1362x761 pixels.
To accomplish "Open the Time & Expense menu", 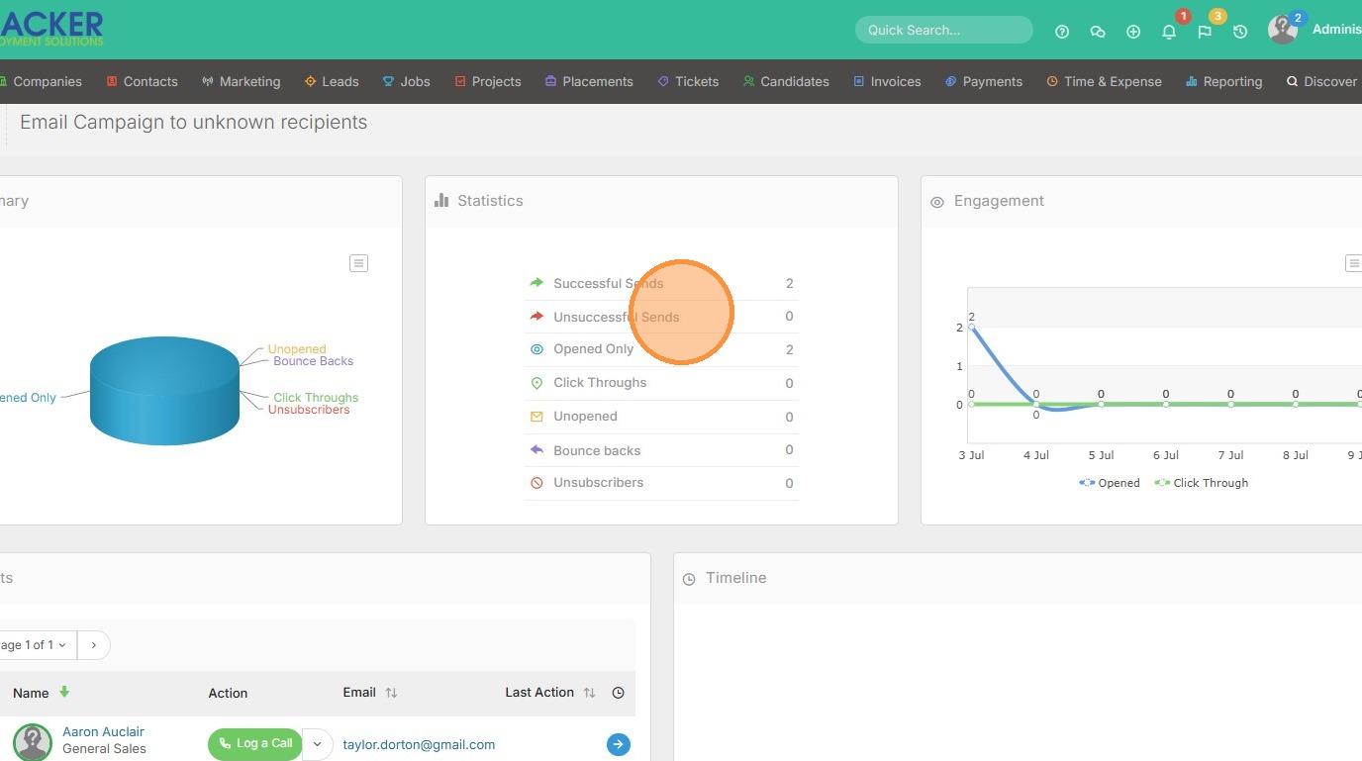I will click(1104, 81).
